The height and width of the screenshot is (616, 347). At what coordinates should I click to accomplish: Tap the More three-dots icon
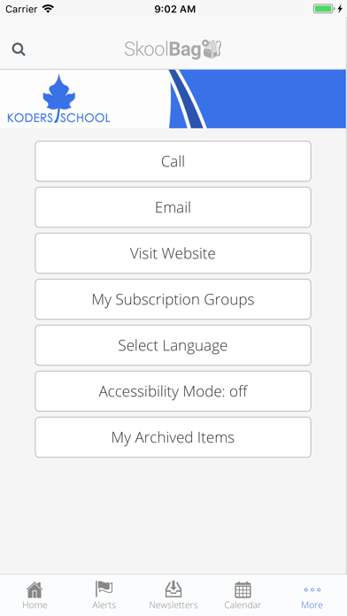pos(312,589)
